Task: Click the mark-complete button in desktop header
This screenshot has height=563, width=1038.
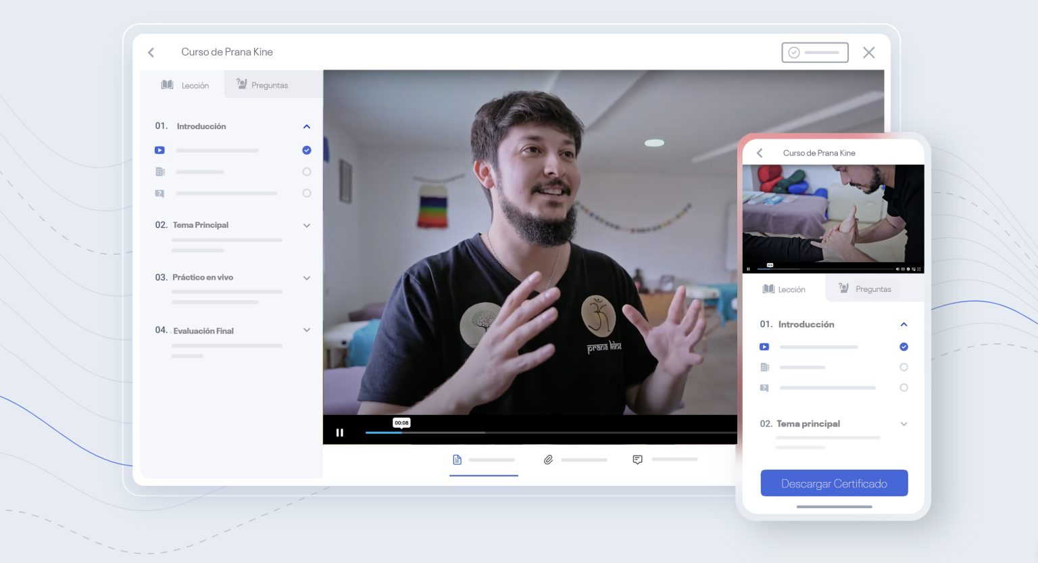Action: point(815,52)
